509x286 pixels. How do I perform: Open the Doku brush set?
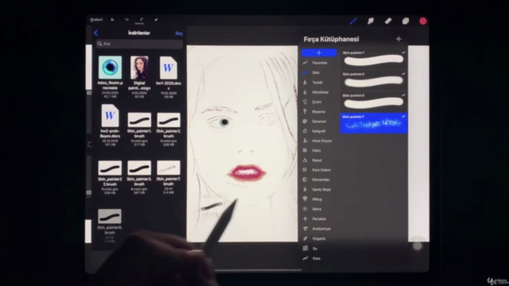pyautogui.click(x=319, y=150)
